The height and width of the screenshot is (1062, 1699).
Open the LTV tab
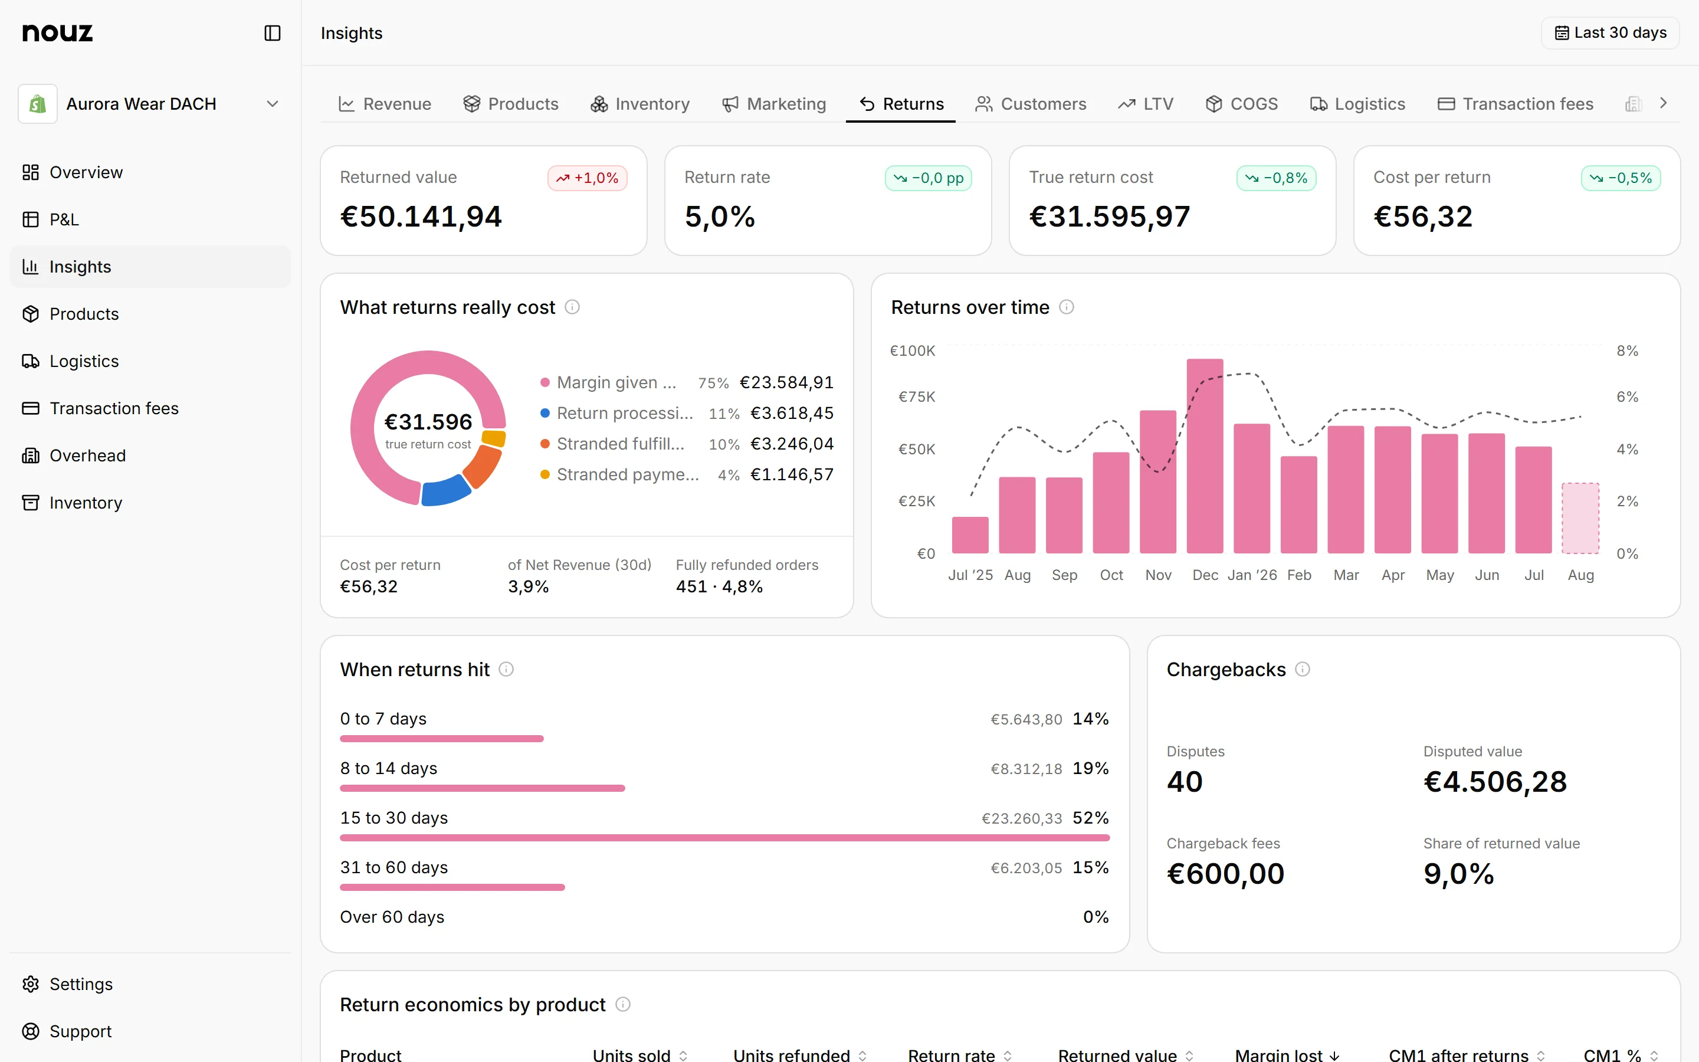point(1146,104)
